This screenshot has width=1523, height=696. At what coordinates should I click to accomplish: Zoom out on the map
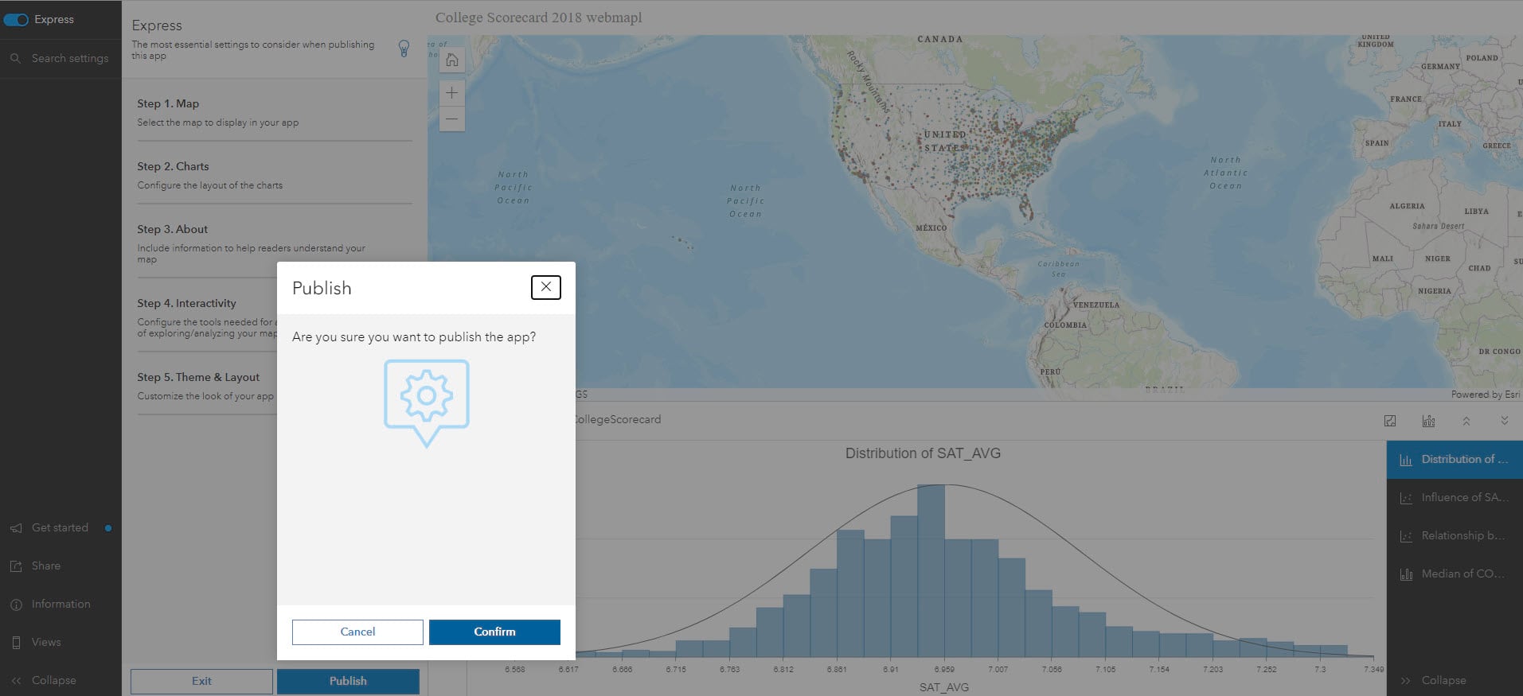[x=451, y=119]
